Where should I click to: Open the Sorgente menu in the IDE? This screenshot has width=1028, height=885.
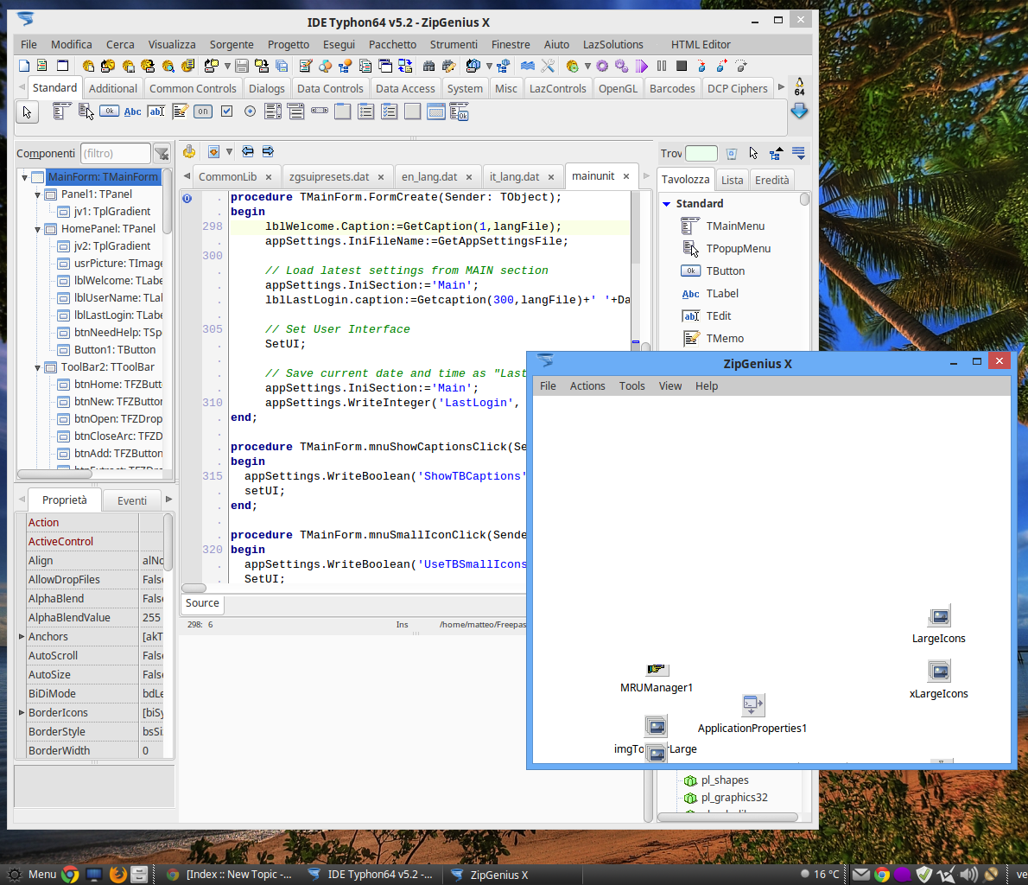(x=232, y=45)
